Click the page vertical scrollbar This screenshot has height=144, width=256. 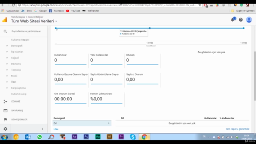[255, 76]
